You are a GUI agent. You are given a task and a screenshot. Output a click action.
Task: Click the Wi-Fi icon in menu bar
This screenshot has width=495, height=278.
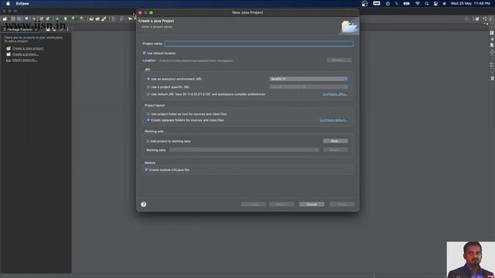click(418, 3)
